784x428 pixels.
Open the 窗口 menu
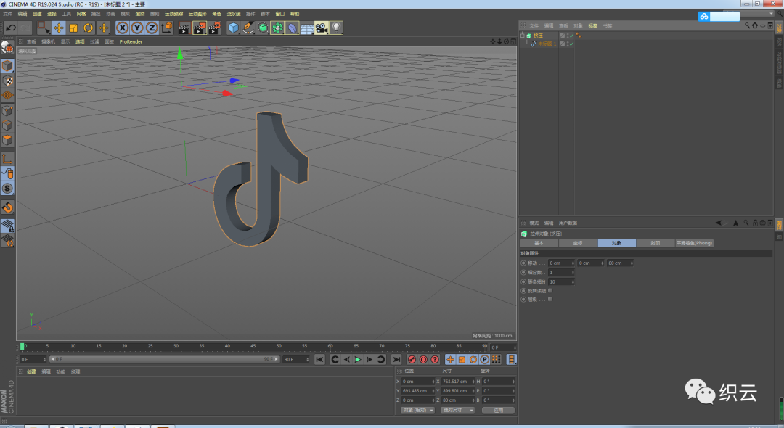(280, 14)
